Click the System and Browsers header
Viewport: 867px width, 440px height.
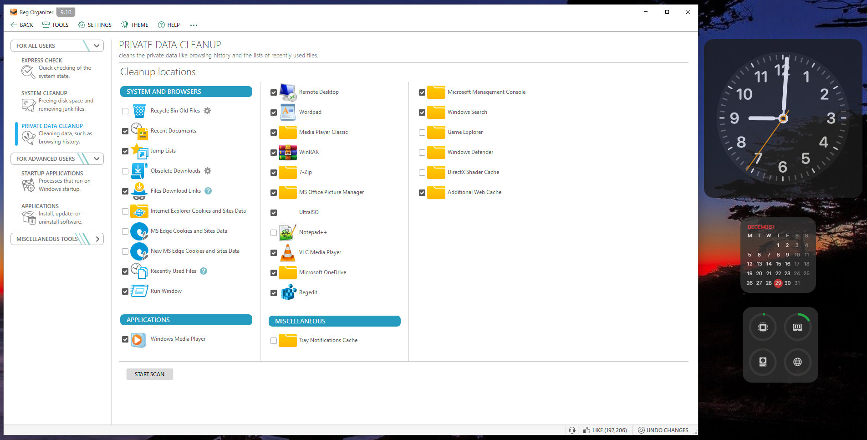point(186,92)
